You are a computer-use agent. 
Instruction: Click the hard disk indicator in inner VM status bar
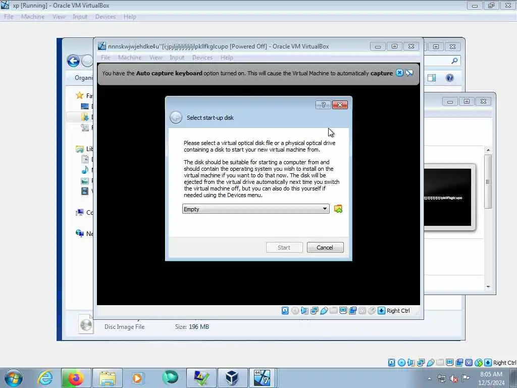click(285, 311)
